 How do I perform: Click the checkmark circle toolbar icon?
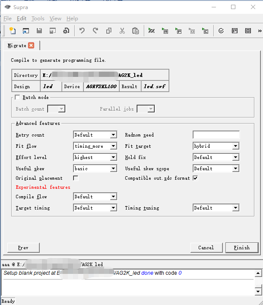[221, 31]
